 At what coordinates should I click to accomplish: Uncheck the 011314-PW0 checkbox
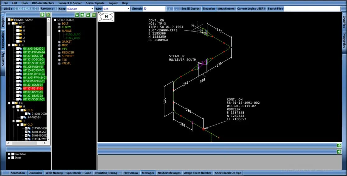[26, 139]
